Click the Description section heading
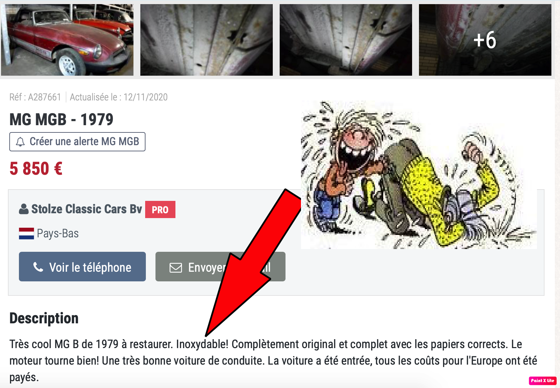Viewport: 560px width, 388px height. point(44,318)
